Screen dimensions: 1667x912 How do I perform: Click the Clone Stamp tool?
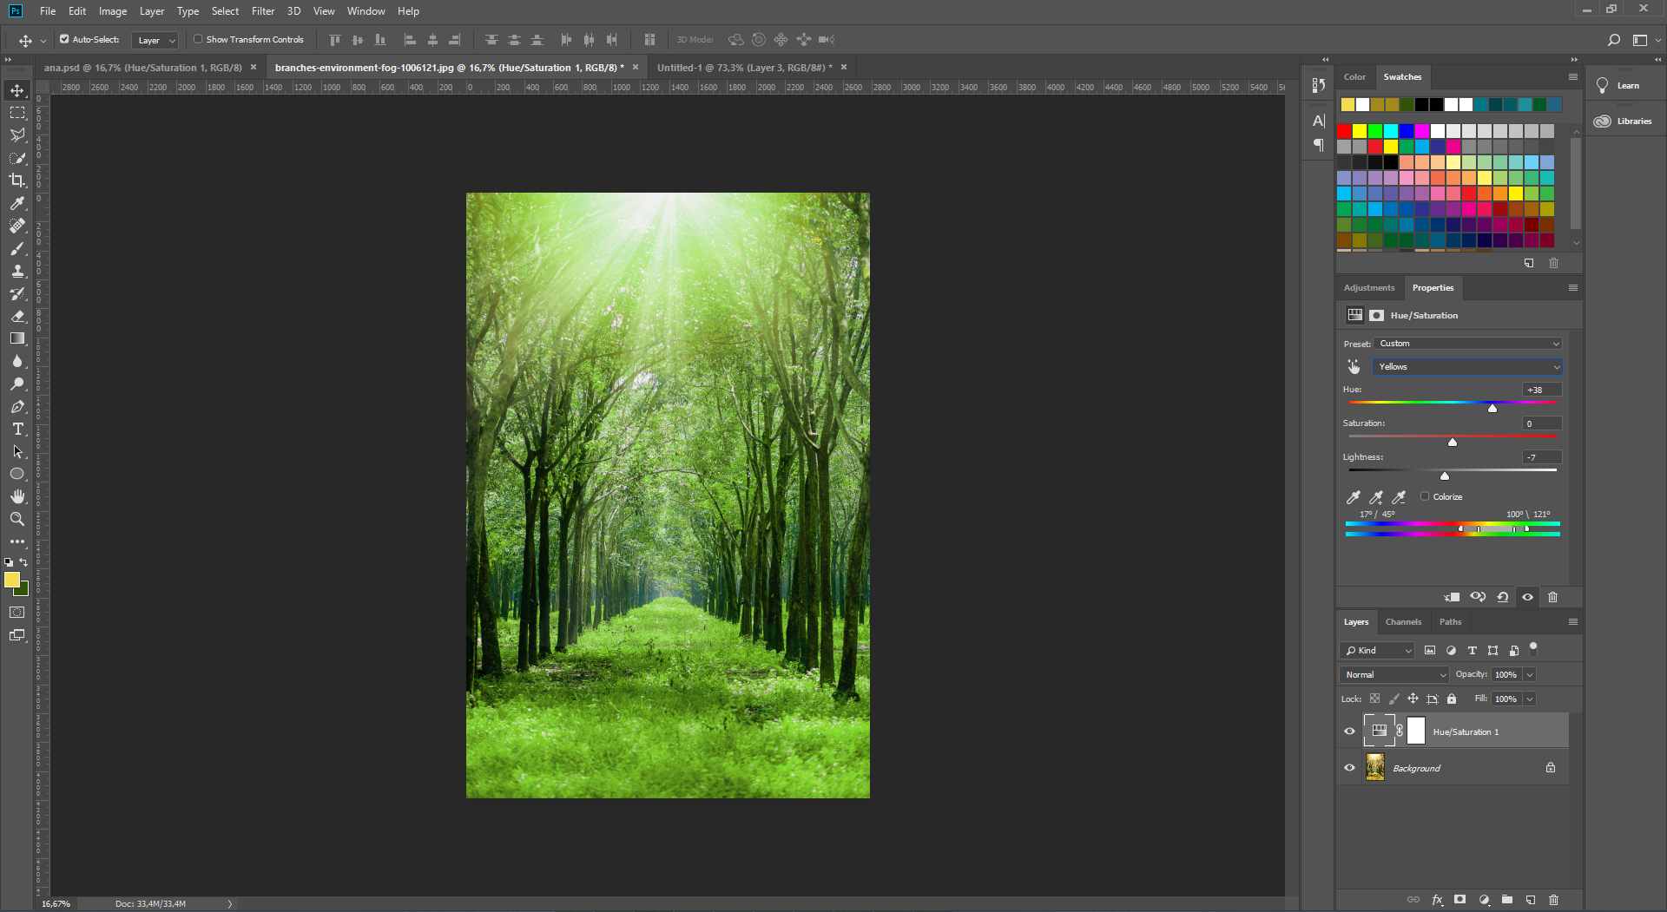pos(17,271)
